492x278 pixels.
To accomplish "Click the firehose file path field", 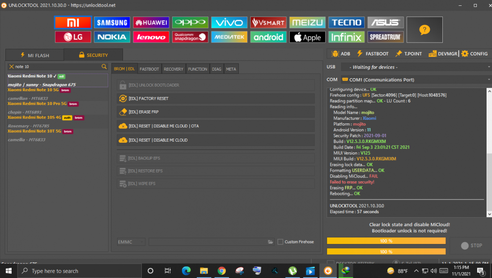I will pos(208,242).
